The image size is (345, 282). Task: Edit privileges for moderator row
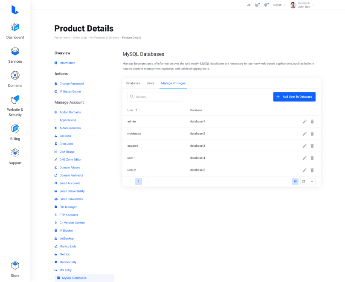(304, 134)
